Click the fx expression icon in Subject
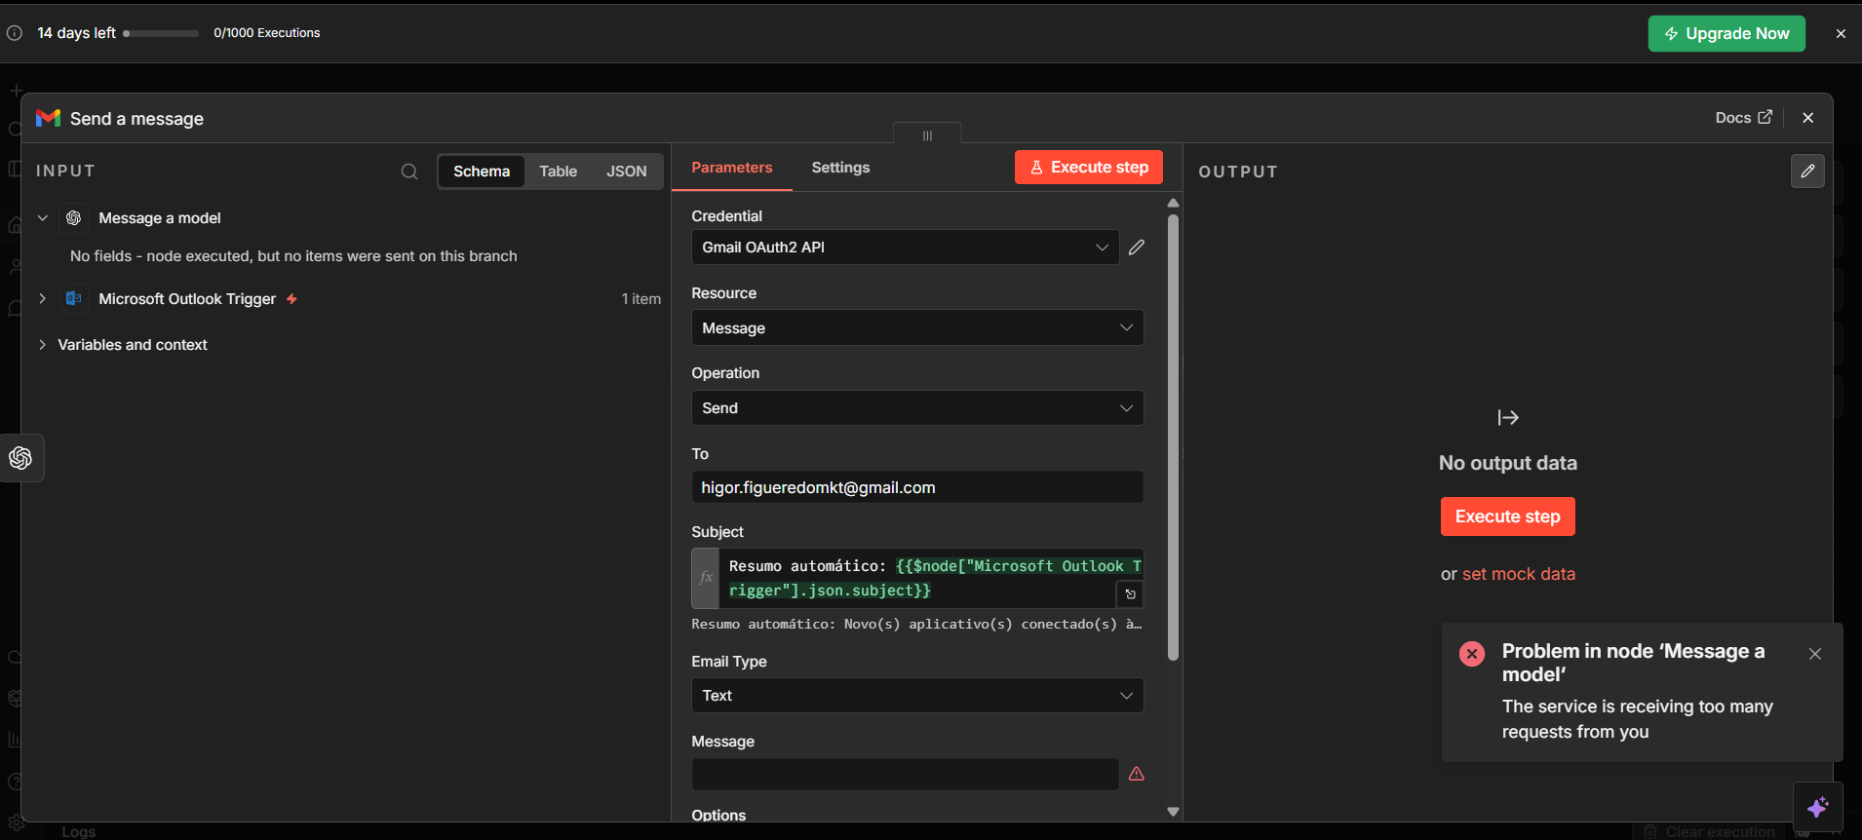 coord(706,578)
